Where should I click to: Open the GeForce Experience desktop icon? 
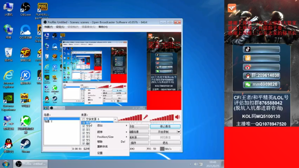pyautogui.click(x=8, y=102)
